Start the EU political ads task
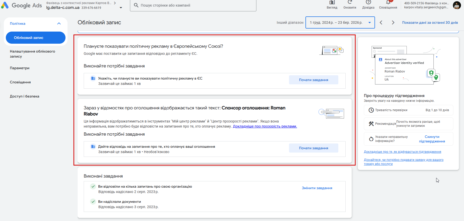Viewport: 464px width, 221px height. tap(314, 80)
